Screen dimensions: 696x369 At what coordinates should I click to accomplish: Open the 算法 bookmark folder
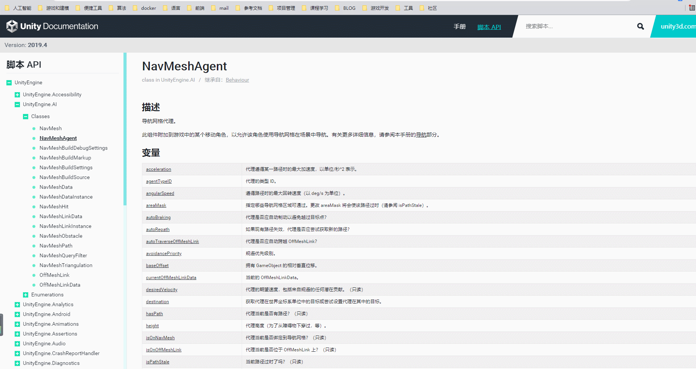(x=117, y=8)
